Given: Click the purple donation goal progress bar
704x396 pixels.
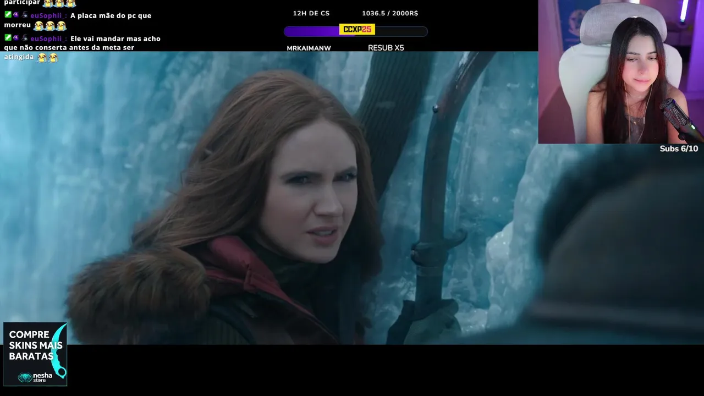Looking at the screenshot, I should click(355, 31).
